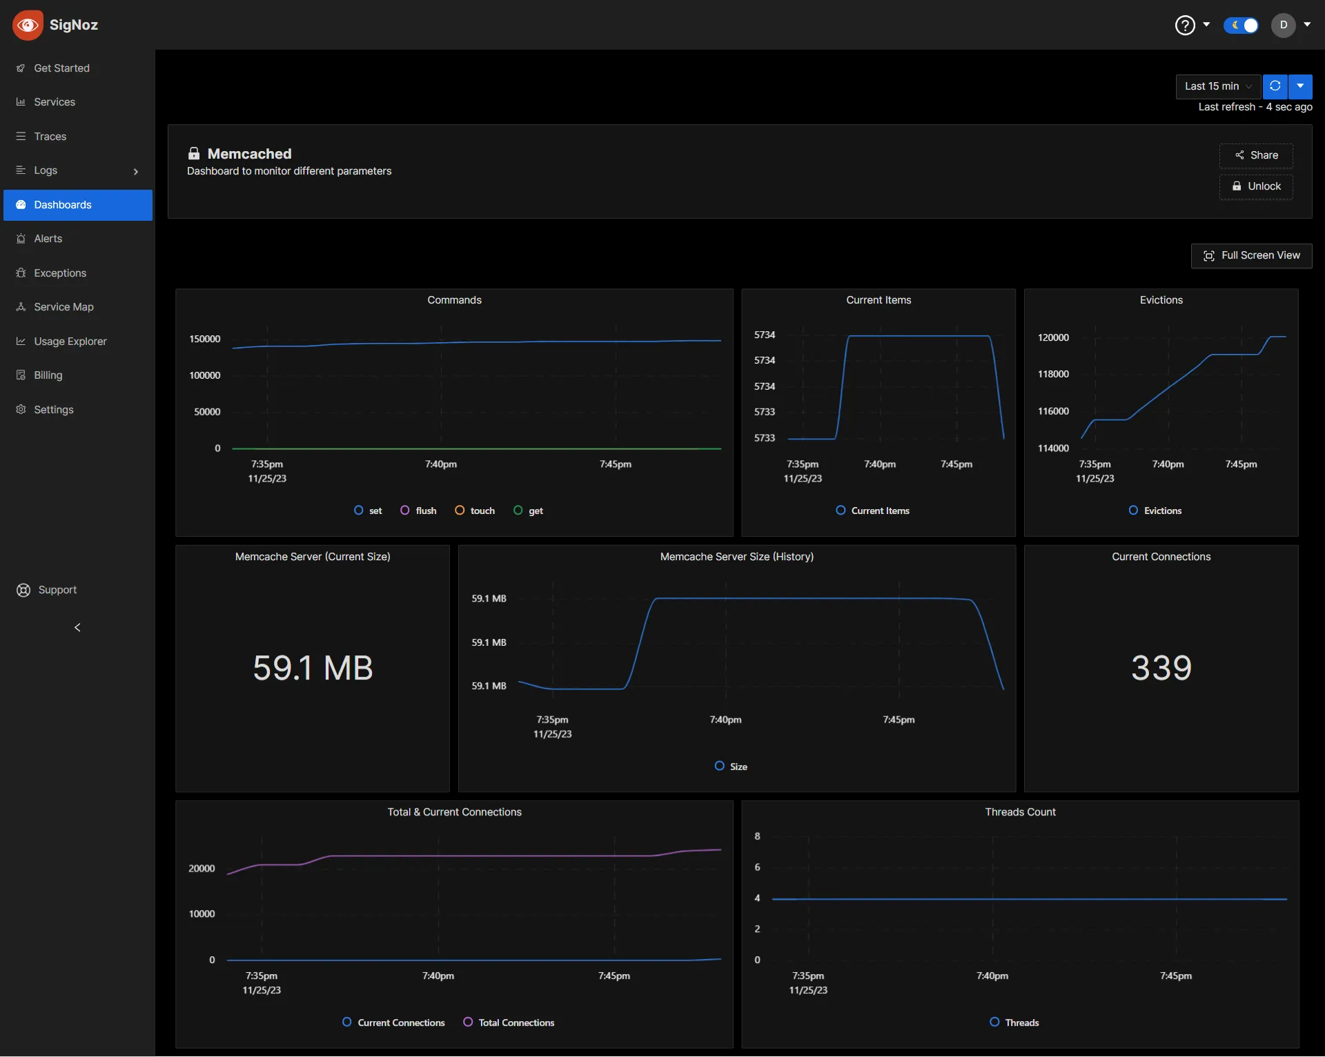Click the Dashboards palette icon
Image resolution: width=1325 pixels, height=1057 pixels.
click(x=21, y=205)
